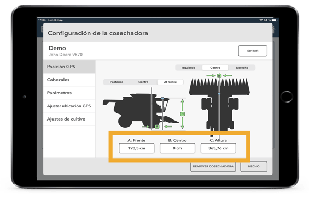309x198 pixels.
Task: Open Ajustar ubicación GPS section
Action: pyautogui.click(x=69, y=106)
